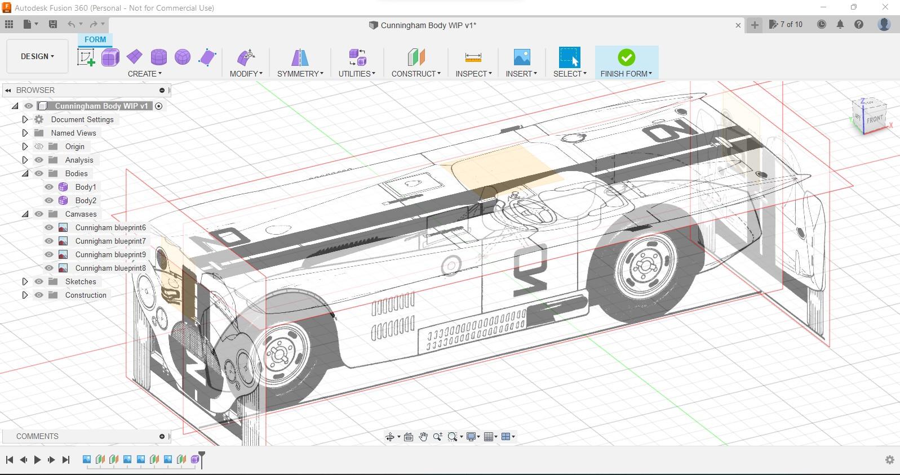
Task: Expand the Document Settings node
Action: click(25, 119)
